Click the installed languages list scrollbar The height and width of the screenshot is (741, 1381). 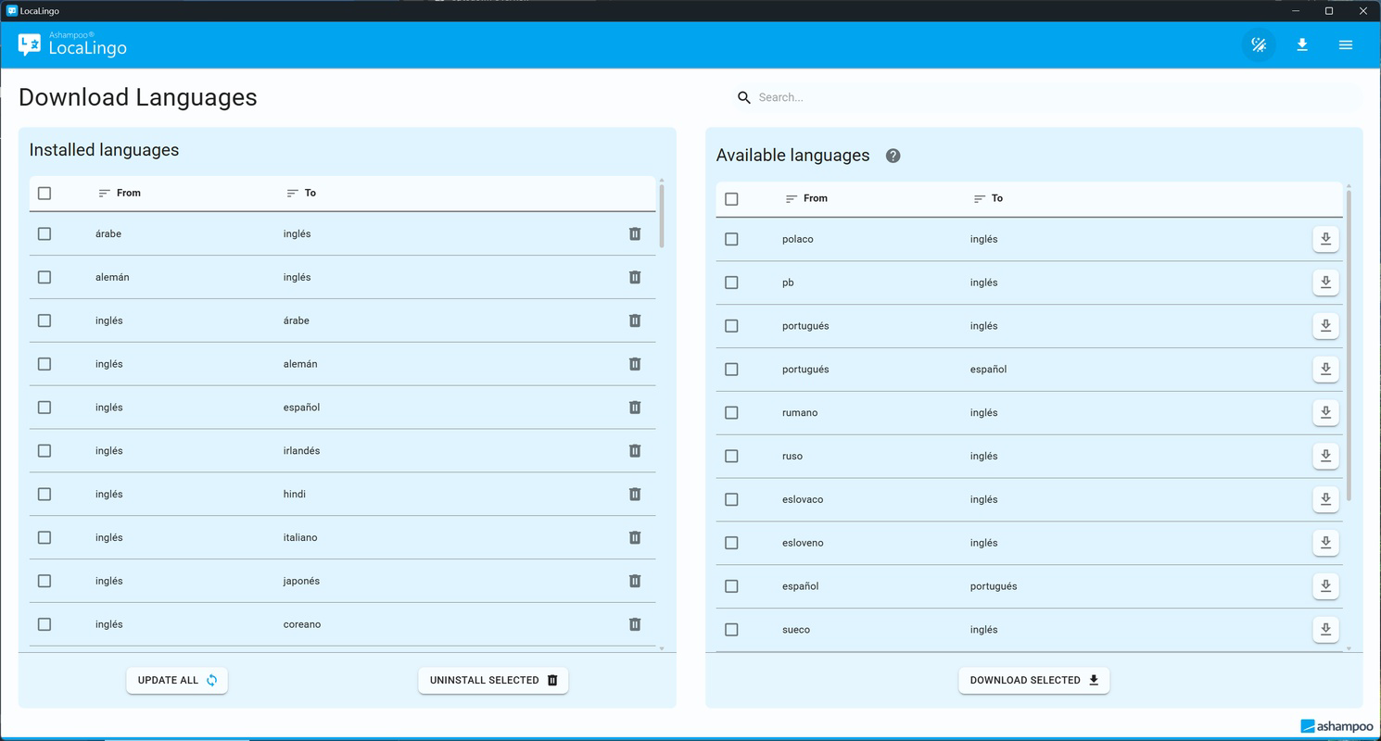click(662, 217)
